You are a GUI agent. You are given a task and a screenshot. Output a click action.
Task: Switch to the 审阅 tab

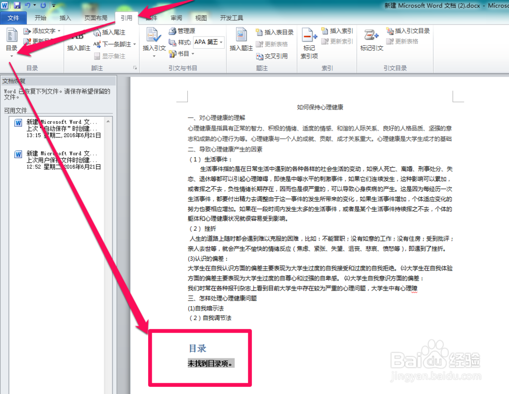coord(176,18)
